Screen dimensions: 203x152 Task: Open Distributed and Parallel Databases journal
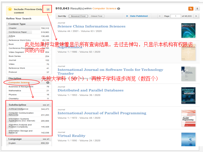tap(91, 90)
